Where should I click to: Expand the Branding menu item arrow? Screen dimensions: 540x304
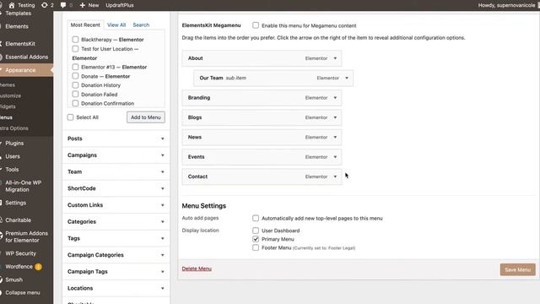click(x=335, y=98)
